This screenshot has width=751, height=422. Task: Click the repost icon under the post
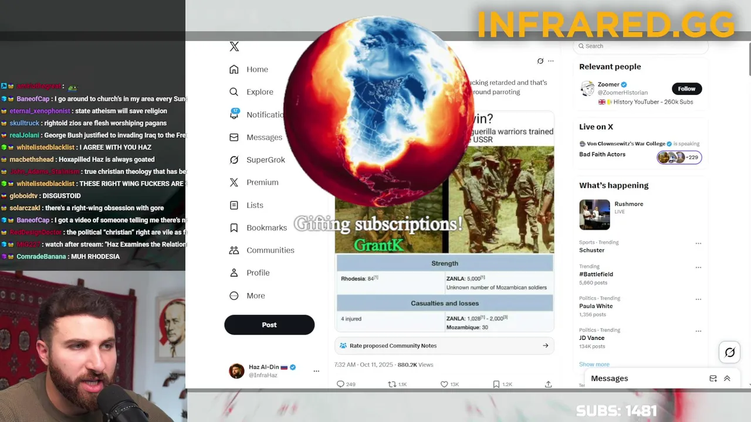click(392, 384)
